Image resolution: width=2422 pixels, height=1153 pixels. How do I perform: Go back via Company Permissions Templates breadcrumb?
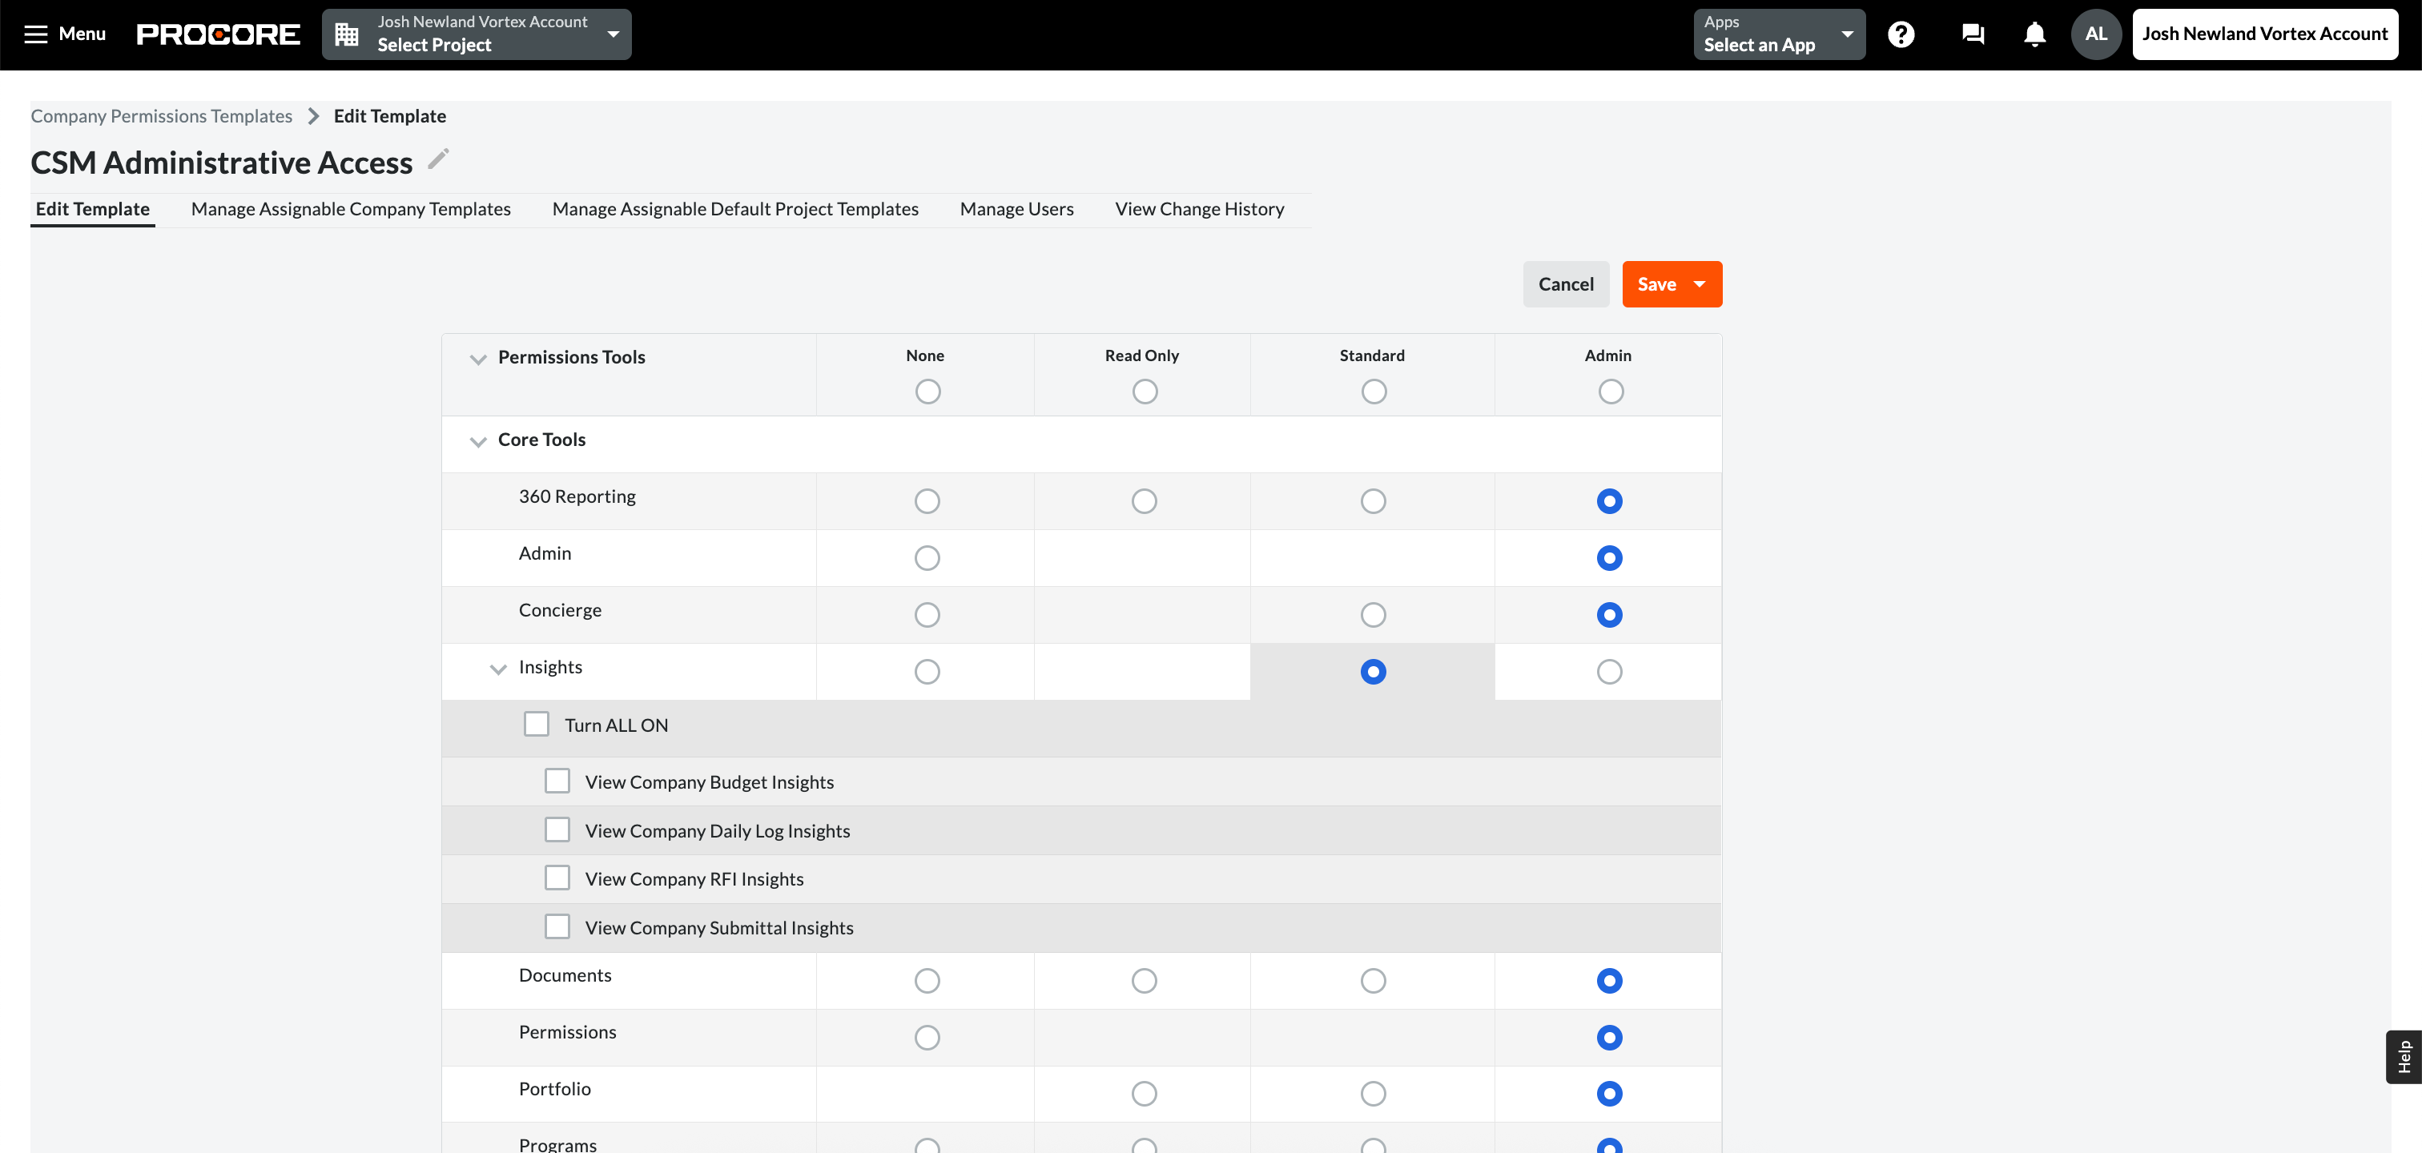click(x=161, y=115)
